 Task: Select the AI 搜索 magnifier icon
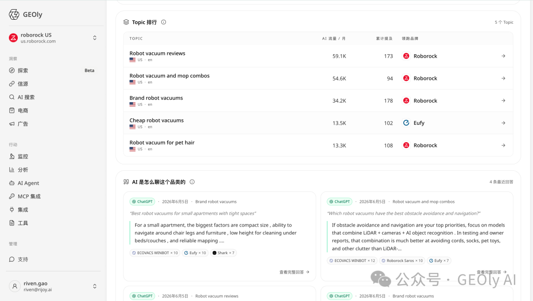point(12,97)
